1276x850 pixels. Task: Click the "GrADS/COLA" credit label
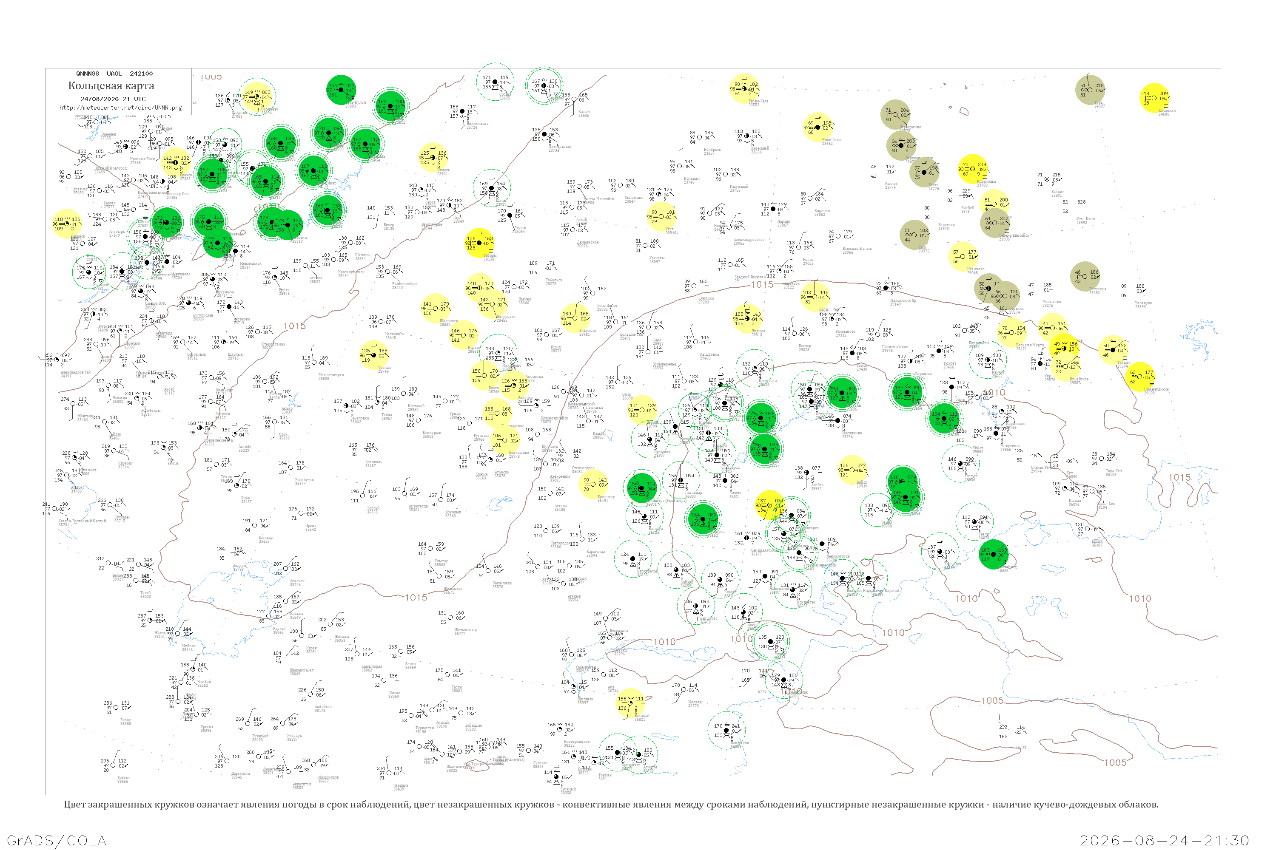57,840
